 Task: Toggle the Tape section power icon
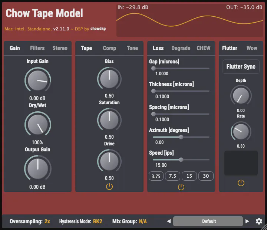(109, 187)
